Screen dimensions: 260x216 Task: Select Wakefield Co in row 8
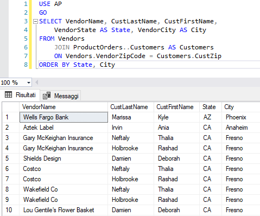[64, 189]
